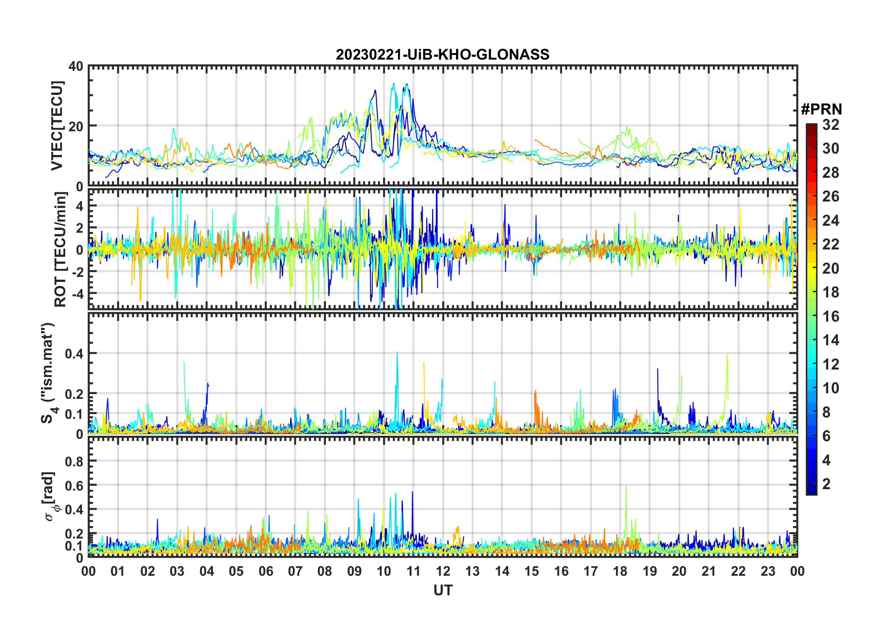
Task: Select colorbar tick label 24
Action: point(831,221)
